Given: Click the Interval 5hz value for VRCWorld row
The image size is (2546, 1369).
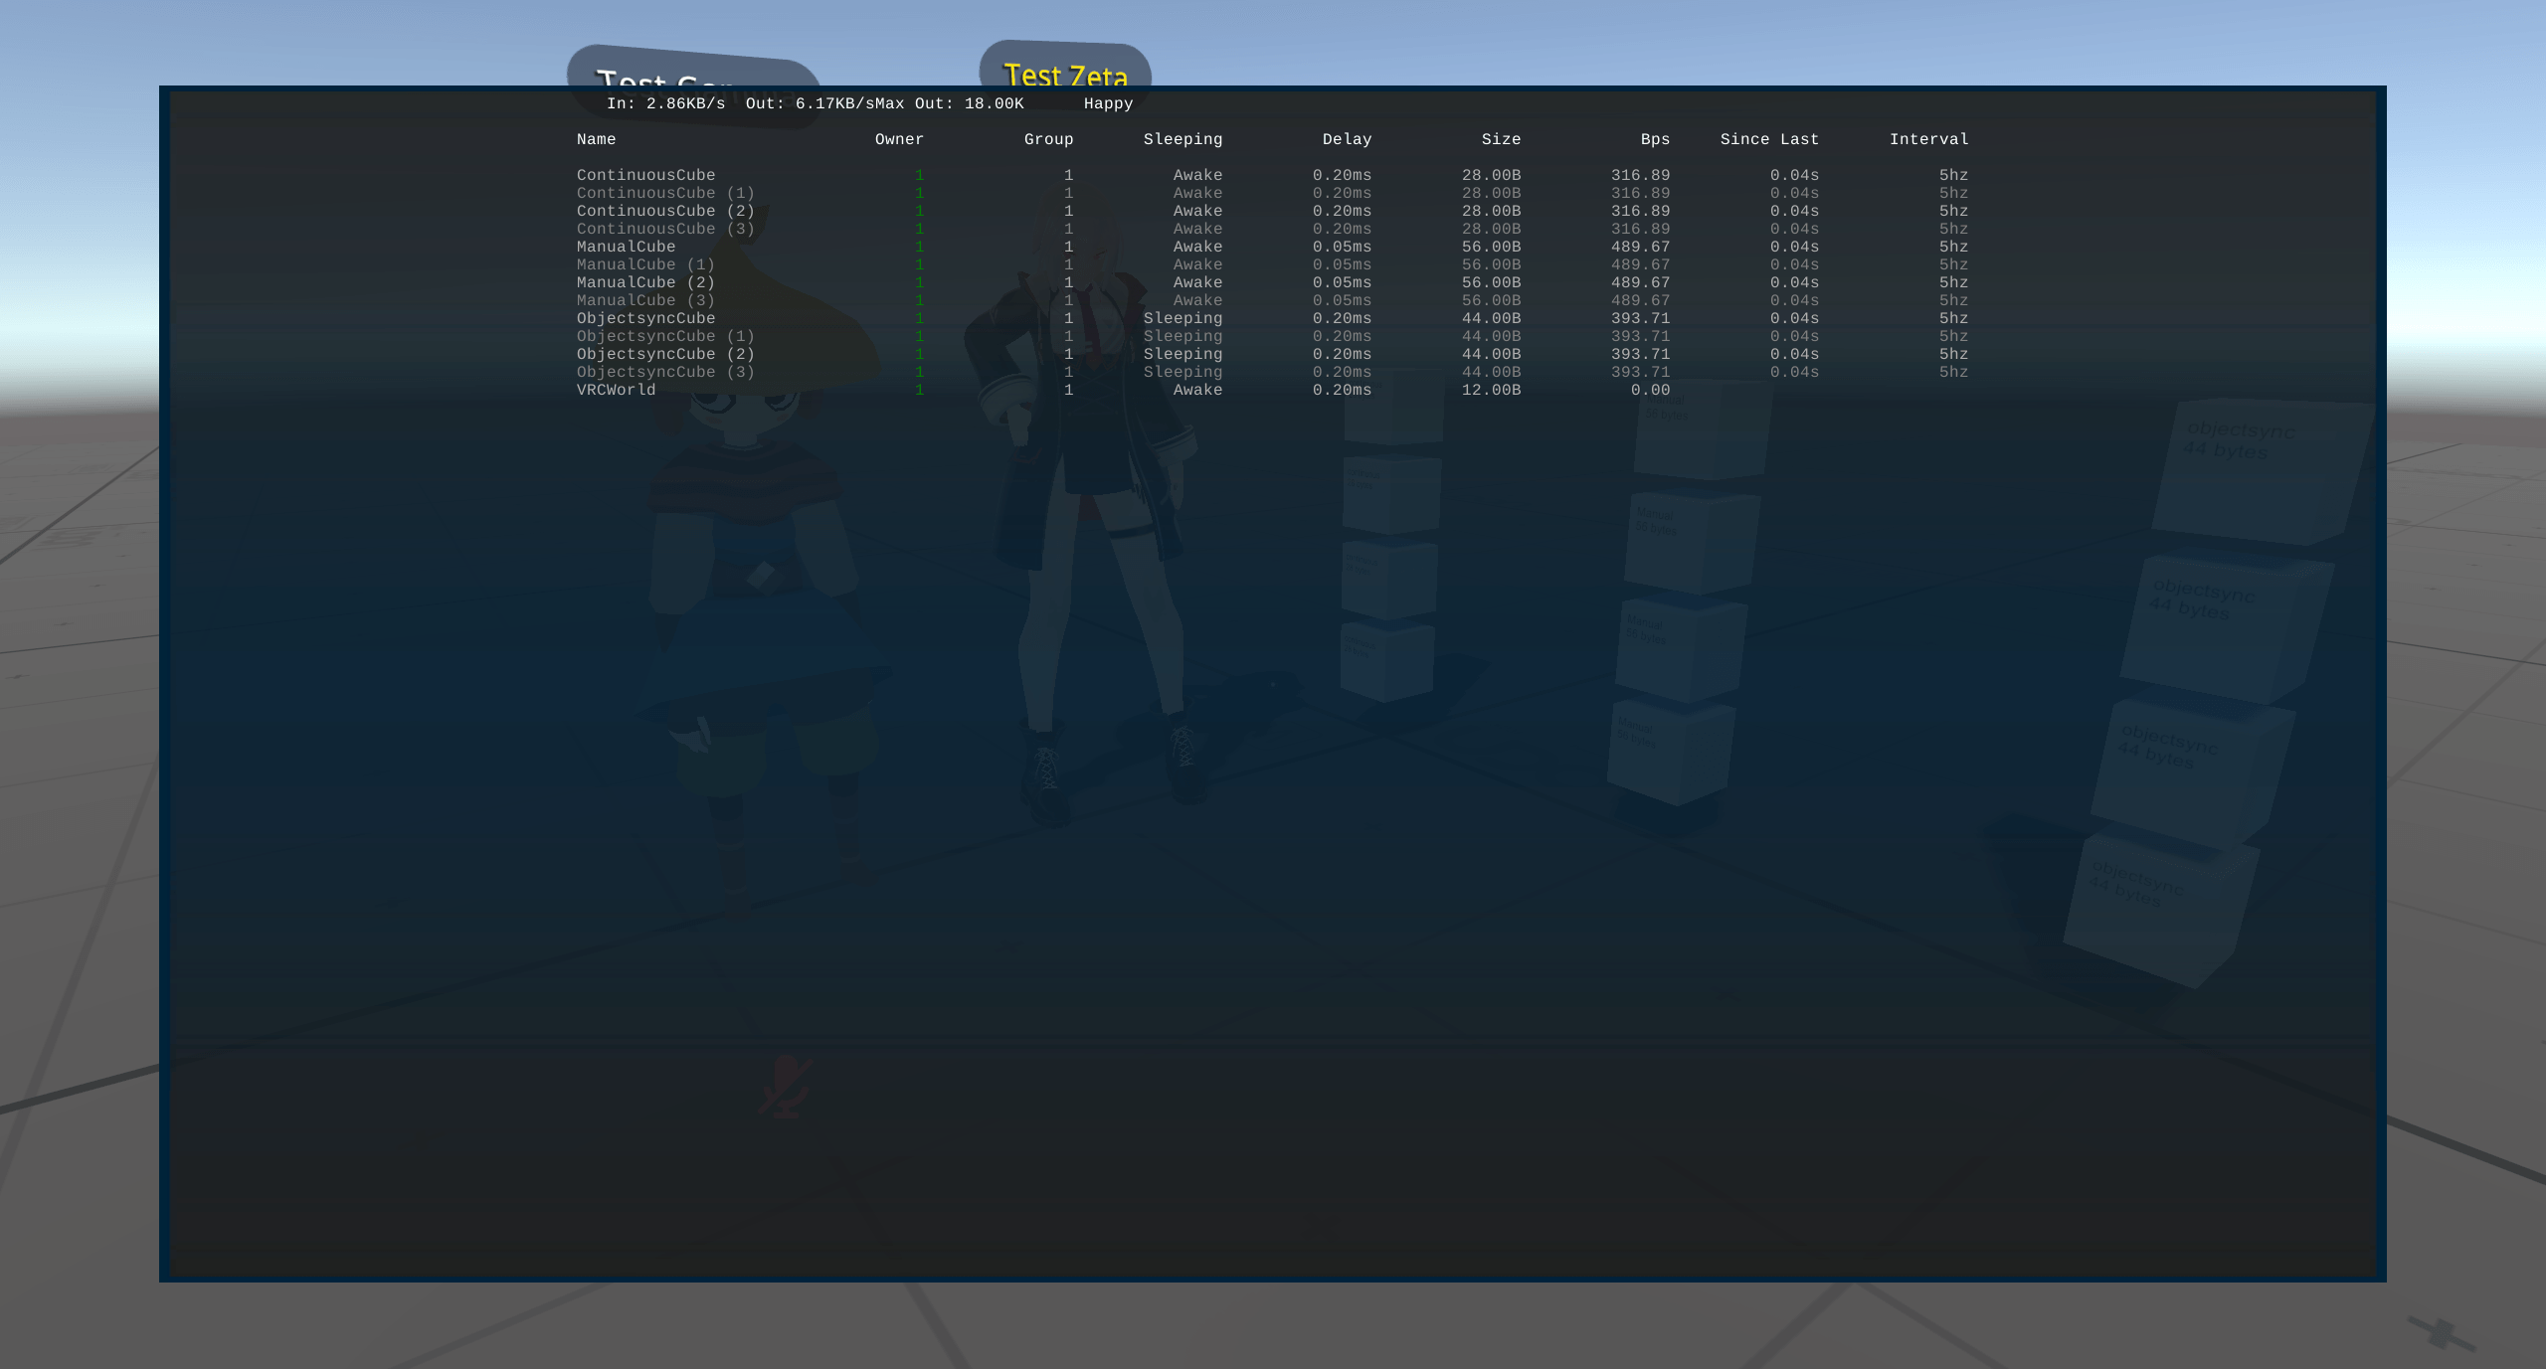Looking at the screenshot, I should point(1952,390).
